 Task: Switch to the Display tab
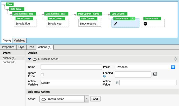coord(7,40)
